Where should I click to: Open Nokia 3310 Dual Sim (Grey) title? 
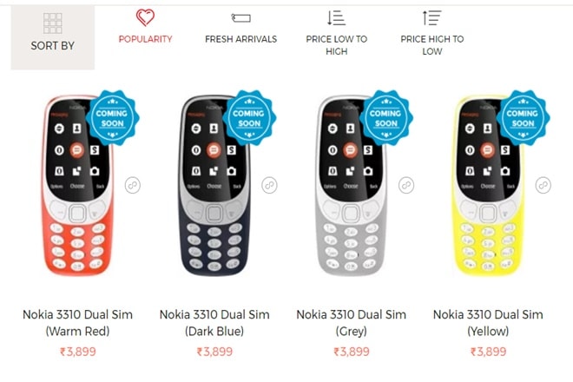tap(352, 323)
